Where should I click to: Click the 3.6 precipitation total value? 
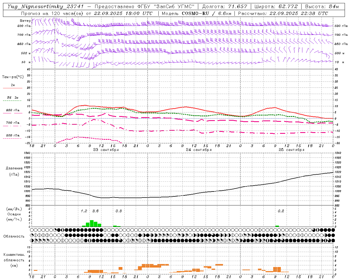click(x=95, y=211)
